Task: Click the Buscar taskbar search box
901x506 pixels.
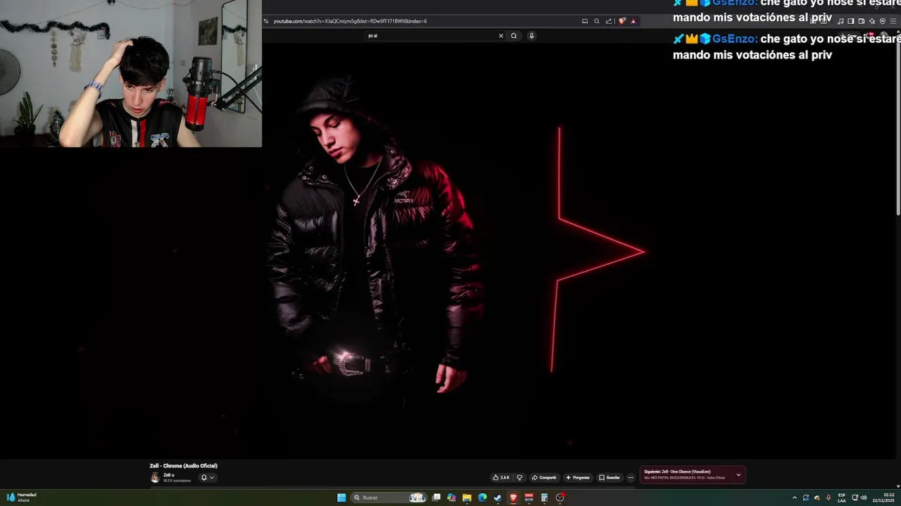Action: pyautogui.click(x=389, y=498)
